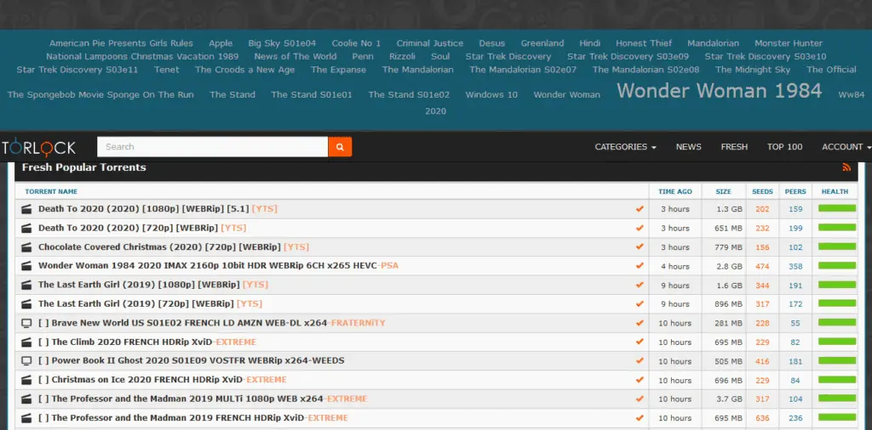Open Brave New World US S01E02 torrent
This screenshot has width=872, height=430.
(211, 323)
